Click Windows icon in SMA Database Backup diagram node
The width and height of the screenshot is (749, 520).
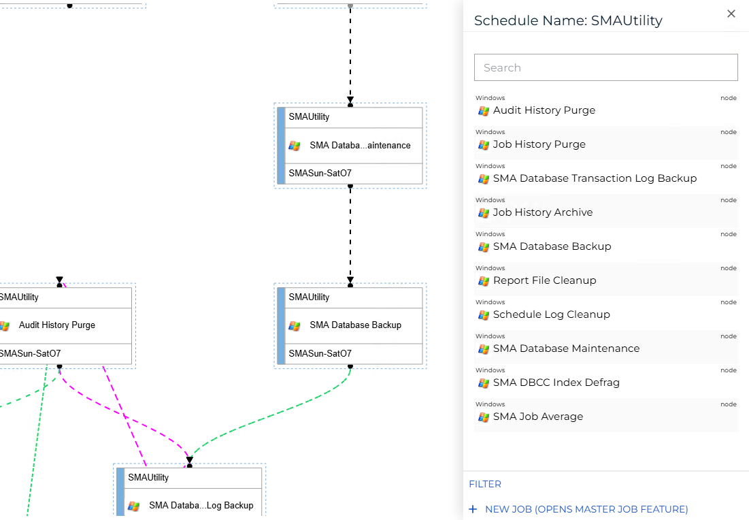295,326
